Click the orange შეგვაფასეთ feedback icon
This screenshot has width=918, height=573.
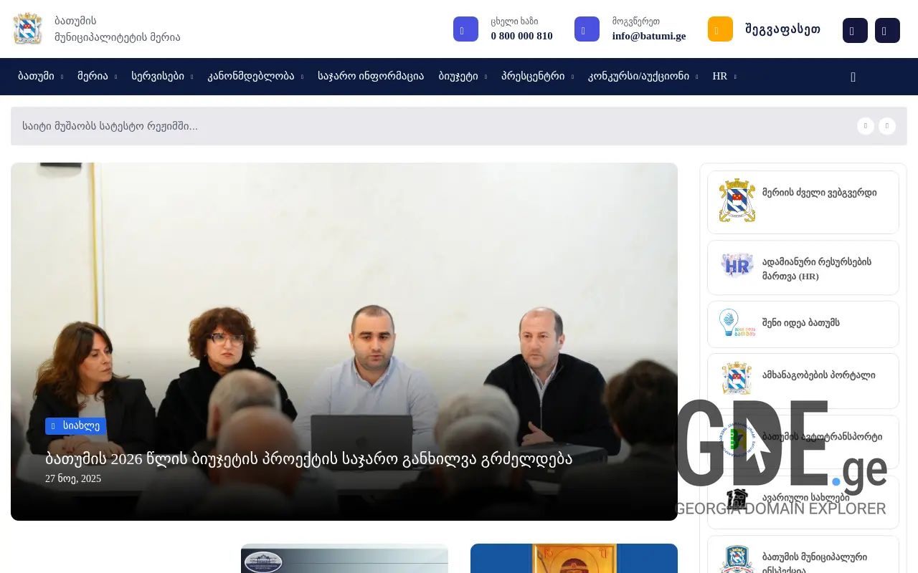(720, 29)
